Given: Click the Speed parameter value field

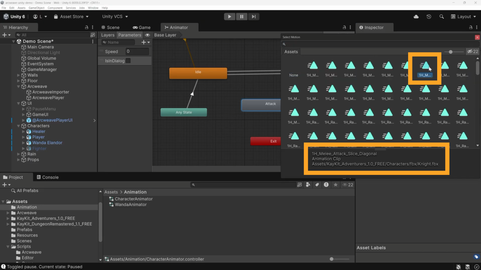Looking at the screenshot, I should pyautogui.click(x=137, y=51).
